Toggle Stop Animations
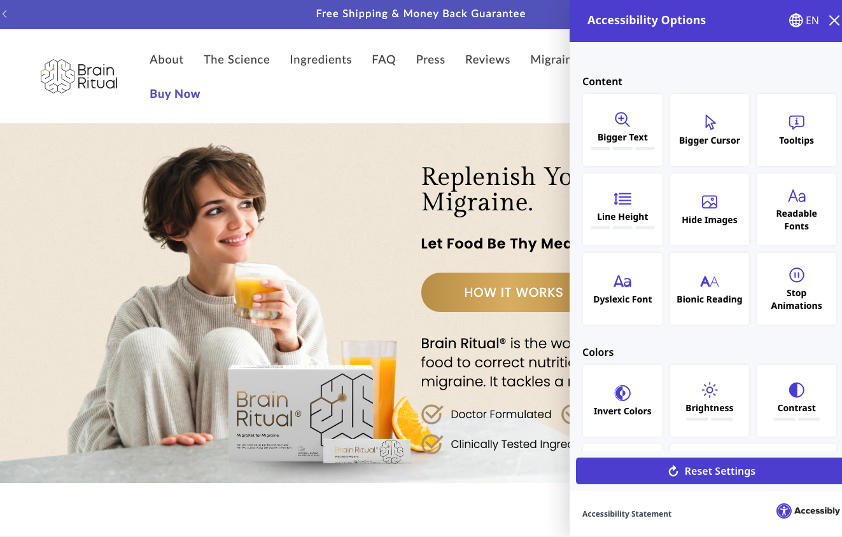Screen dimensions: 842x537 pyautogui.click(x=796, y=289)
